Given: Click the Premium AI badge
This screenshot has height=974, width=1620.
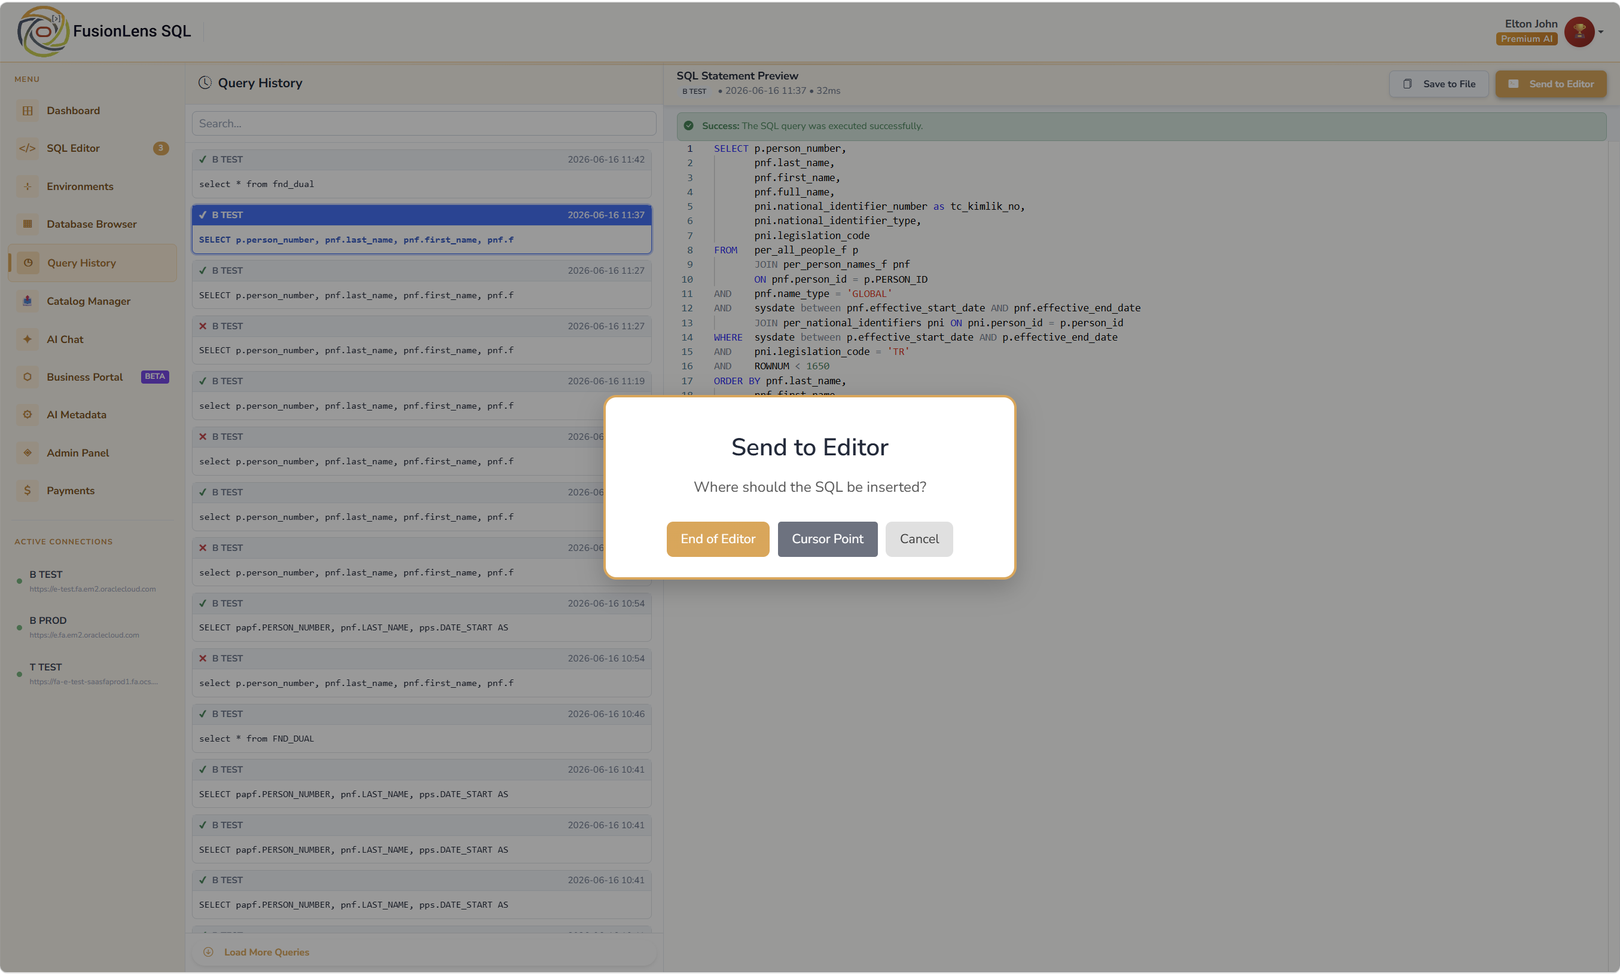Looking at the screenshot, I should tap(1527, 39).
